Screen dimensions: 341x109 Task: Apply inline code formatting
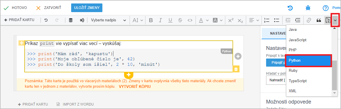pyautogui.click(x=190, y=20)
